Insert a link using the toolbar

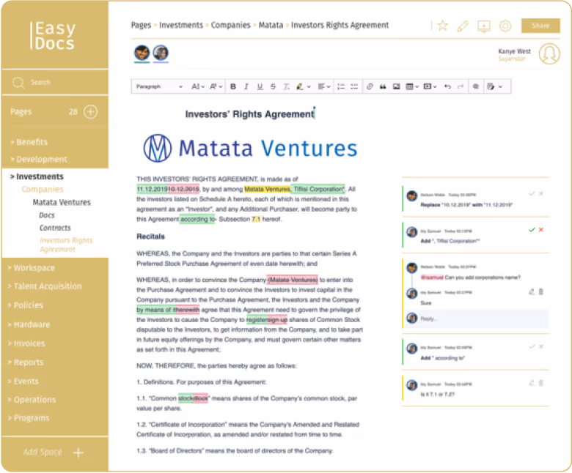(370, 86)
